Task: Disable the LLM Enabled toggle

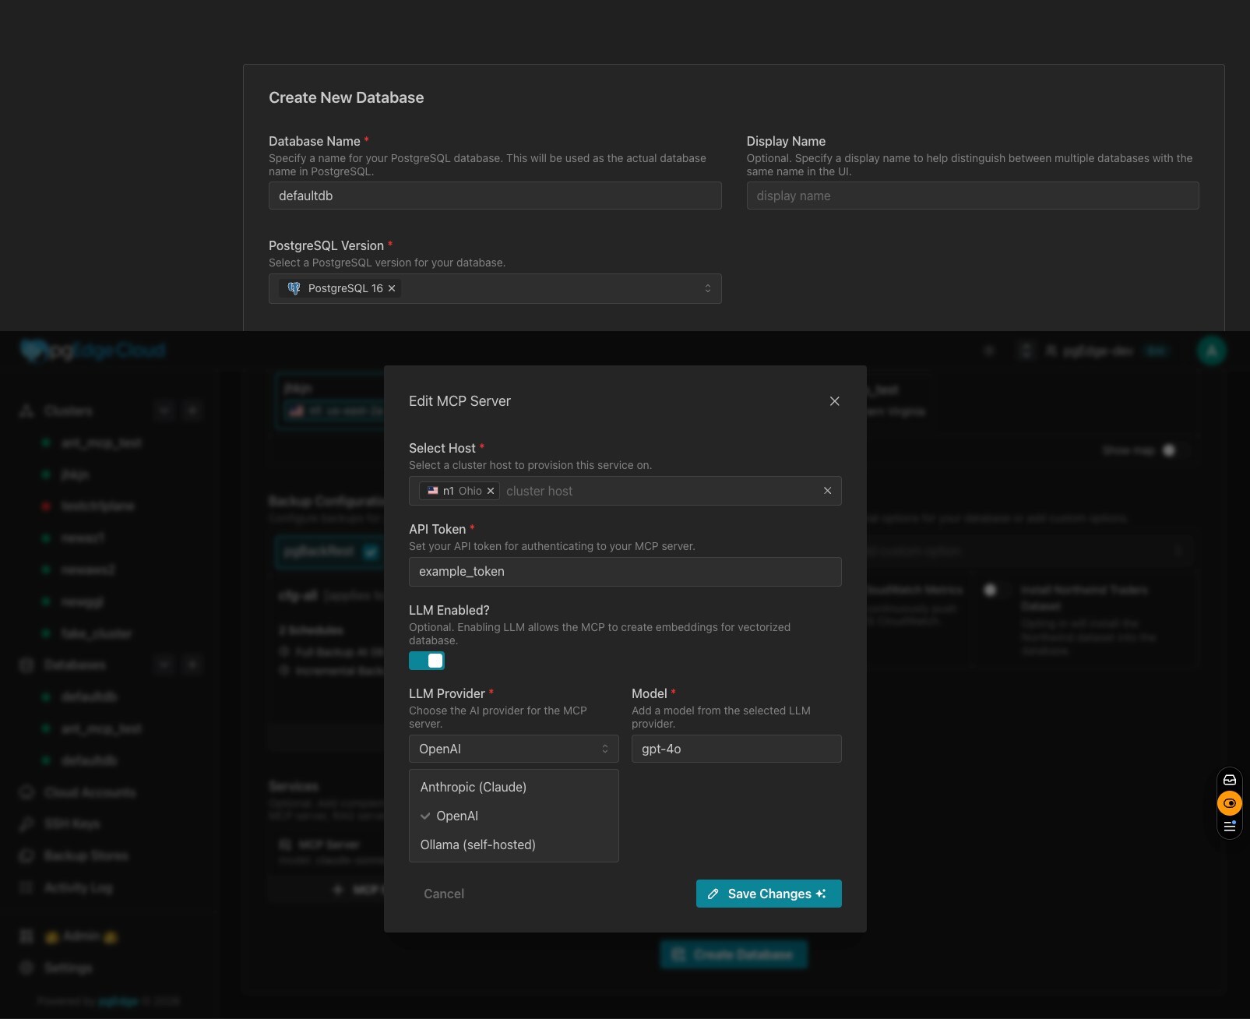Action: pos(427,661)
